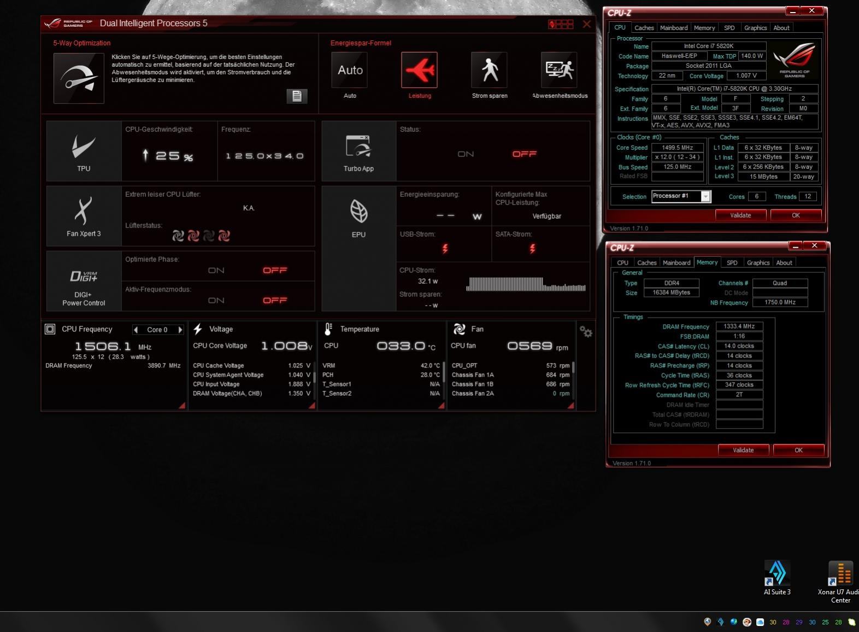
Task: Select Auto energy saving mode
Action: [350, 70]
